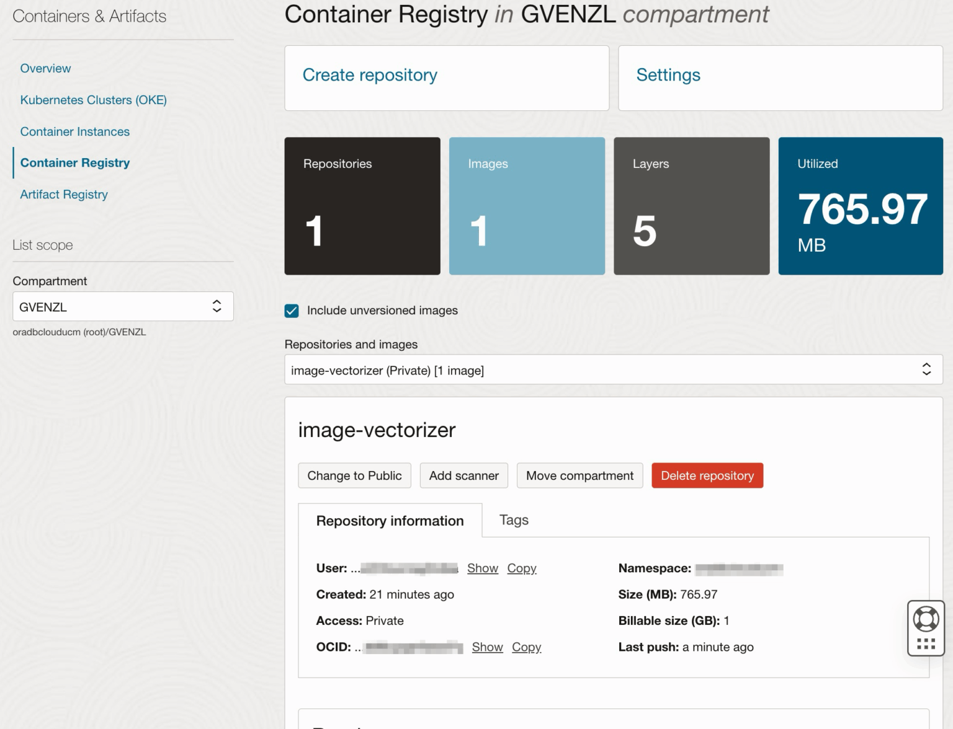Click Move compartment
Viewport: 953px width, 729px height.
(579, 475)
